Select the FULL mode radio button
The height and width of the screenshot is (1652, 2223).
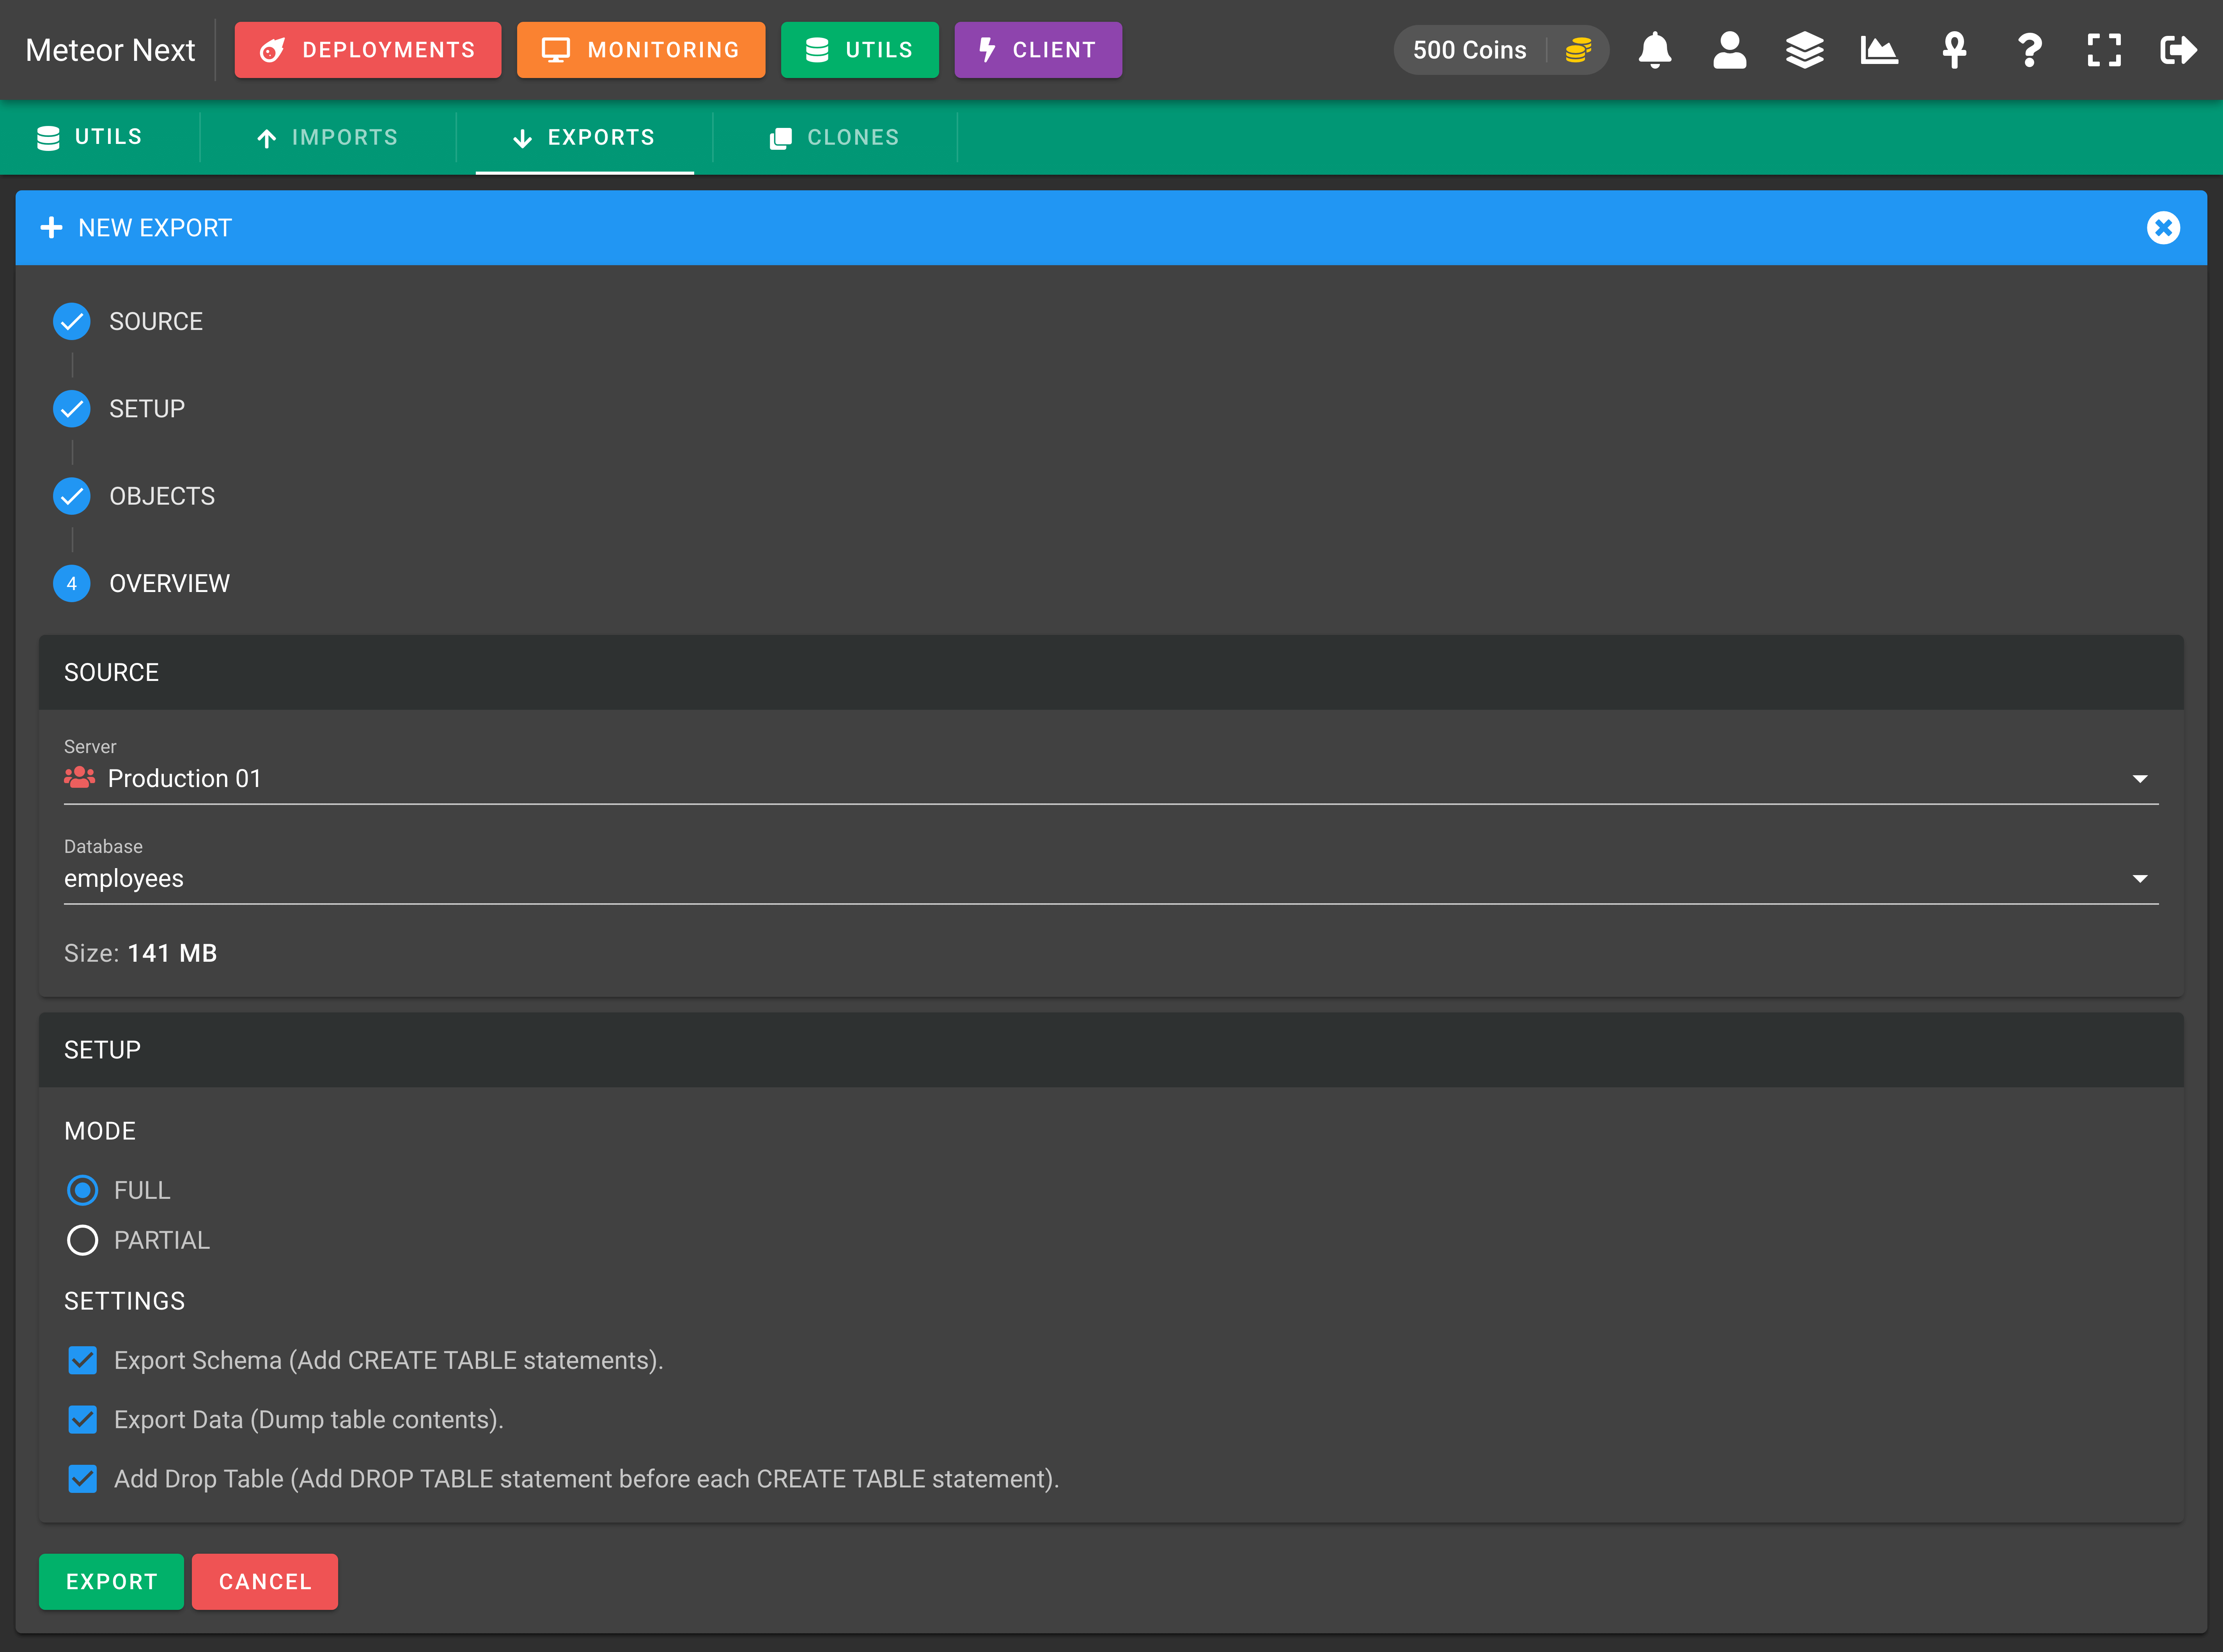82,1190
